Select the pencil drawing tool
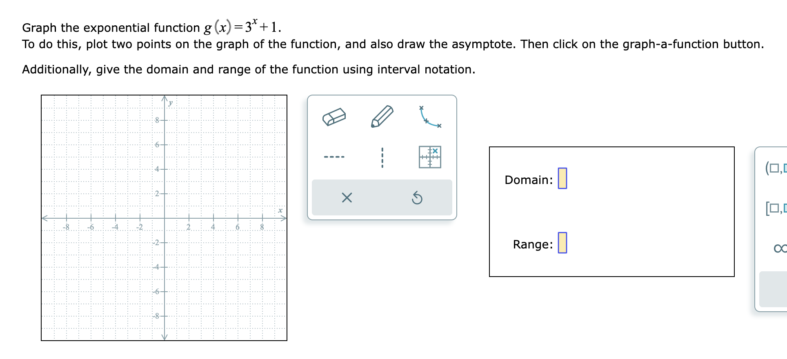 click(x=382, y=116)
